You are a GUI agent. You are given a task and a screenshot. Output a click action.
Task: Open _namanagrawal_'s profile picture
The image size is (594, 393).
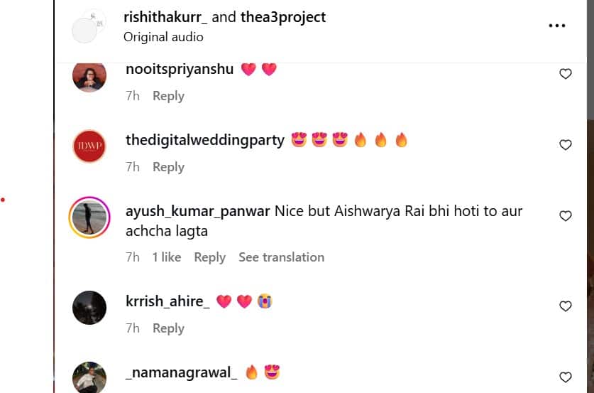(x=89, y=377)
